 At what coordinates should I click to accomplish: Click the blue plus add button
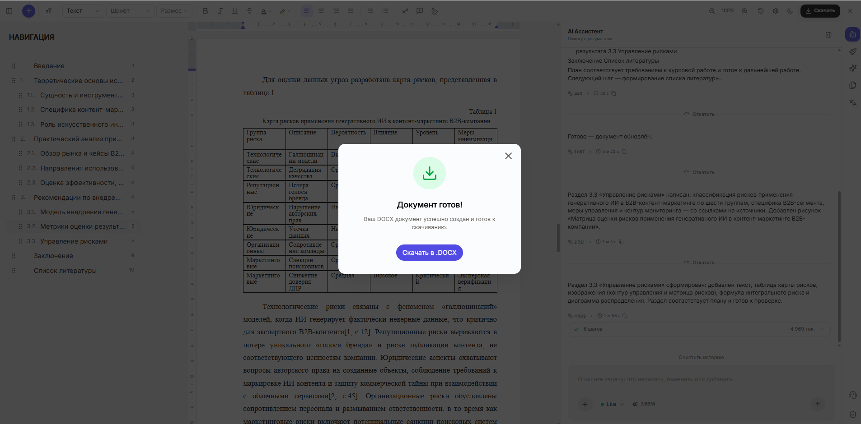pyautogui.click(x=28, y=11)
